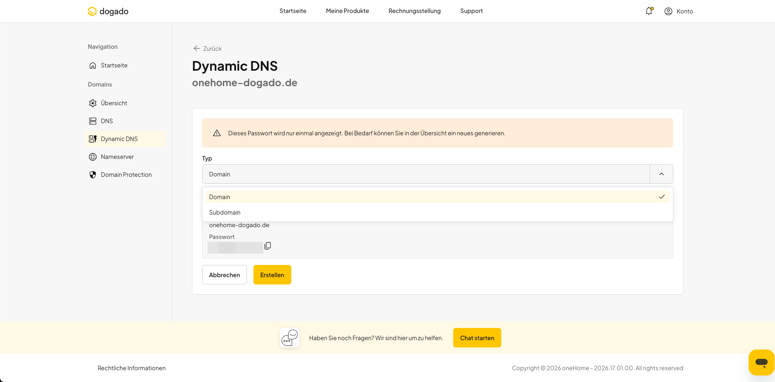Screen dimensions: 775x382
Task: Click the Chat starten button
Action: (477, 338)
